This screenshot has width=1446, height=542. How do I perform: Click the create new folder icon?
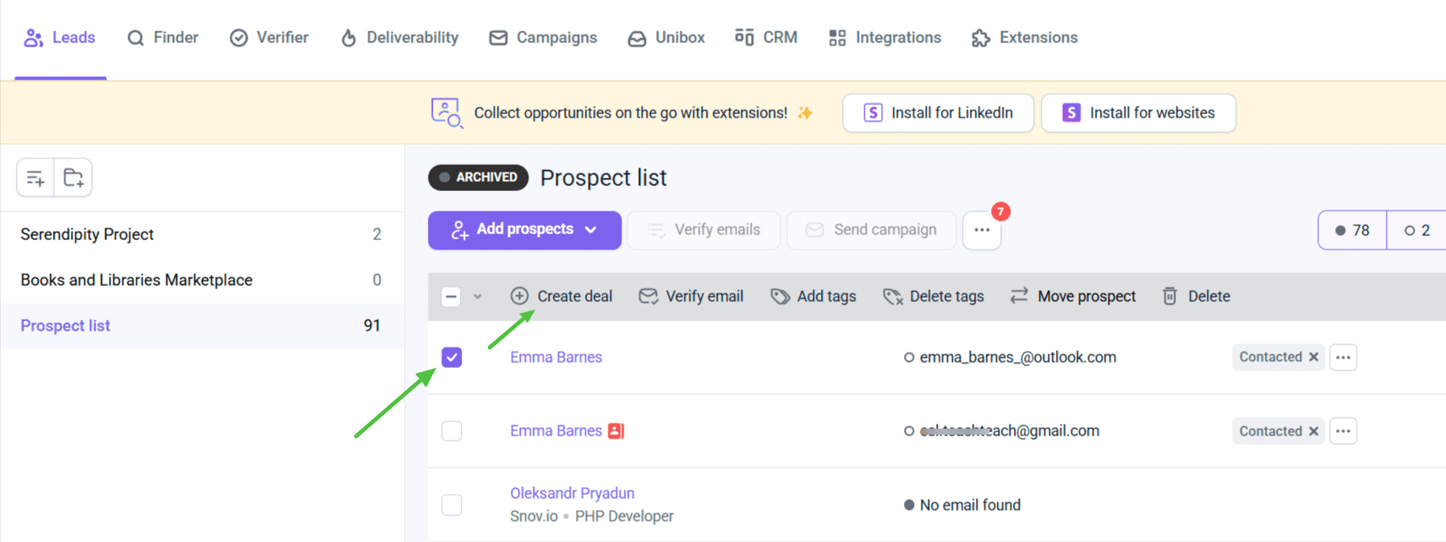click(x=74, y=178)
